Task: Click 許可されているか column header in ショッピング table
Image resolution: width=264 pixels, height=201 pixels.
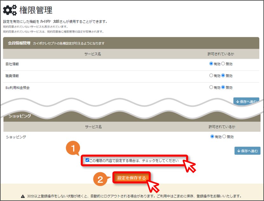Action: click(222, 127)
